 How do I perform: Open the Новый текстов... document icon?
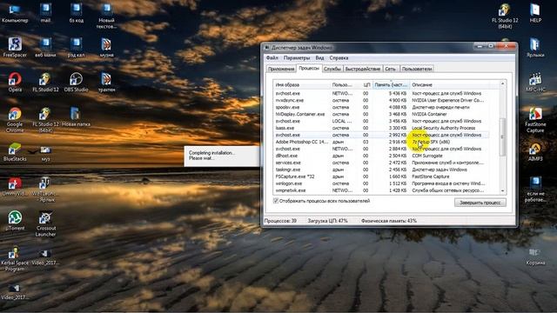coord(106,16)
